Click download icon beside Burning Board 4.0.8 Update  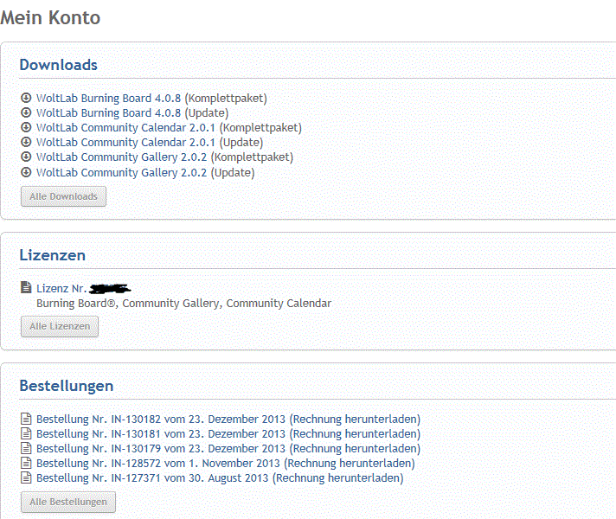tap(26, 112)
